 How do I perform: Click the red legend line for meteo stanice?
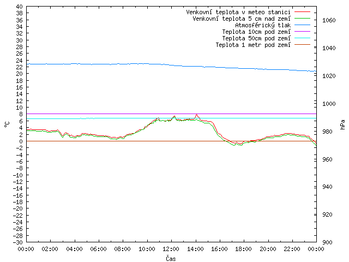pyautogui.click(x=302, y=12)
